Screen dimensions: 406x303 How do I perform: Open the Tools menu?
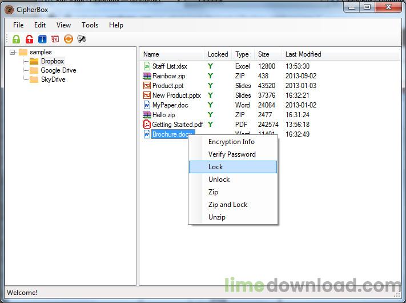90,25
